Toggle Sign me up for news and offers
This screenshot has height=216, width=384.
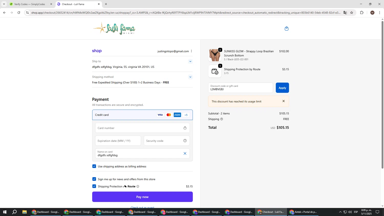[94, 179]
